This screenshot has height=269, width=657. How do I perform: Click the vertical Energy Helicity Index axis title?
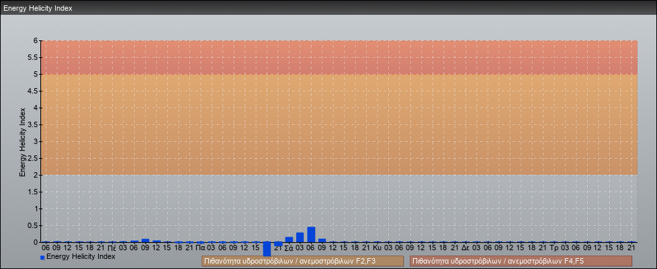[x=22, y=142]
